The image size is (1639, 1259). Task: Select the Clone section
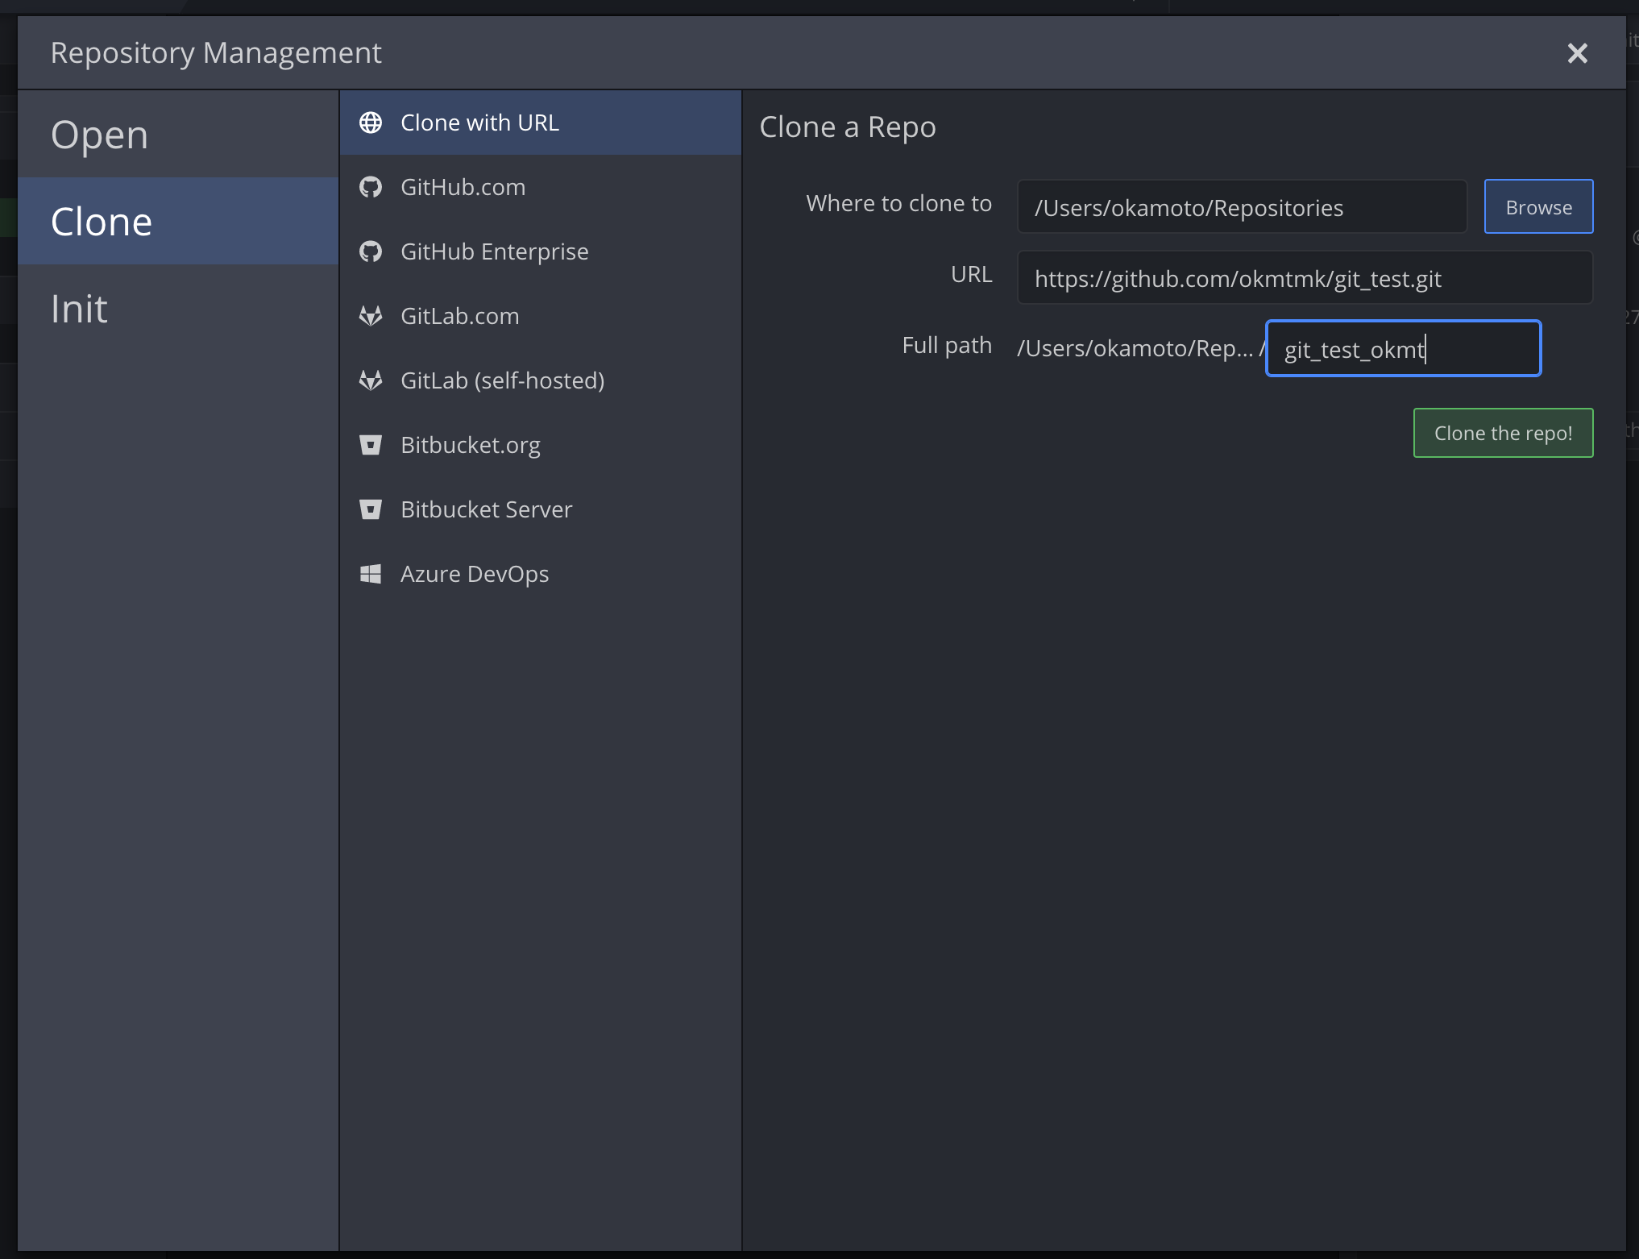coord(178,221)
